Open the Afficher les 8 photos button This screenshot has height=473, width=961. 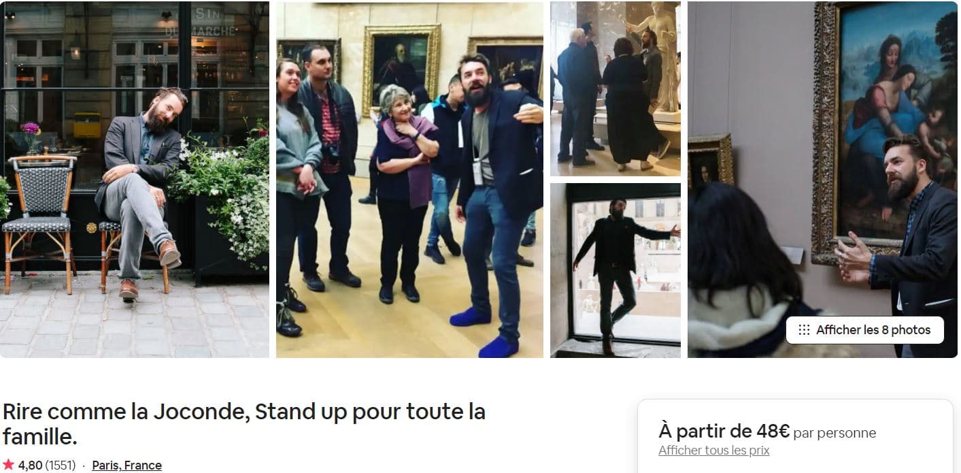coord(864,330)
